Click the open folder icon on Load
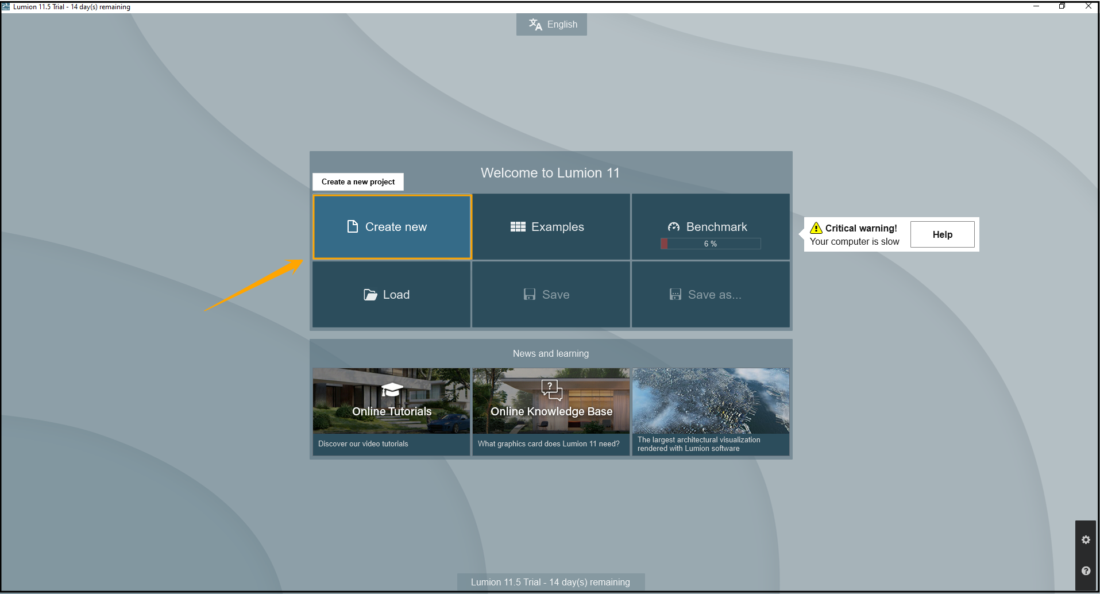Image resolution: width=1100 pixels, height=594 pixels. 370,295
